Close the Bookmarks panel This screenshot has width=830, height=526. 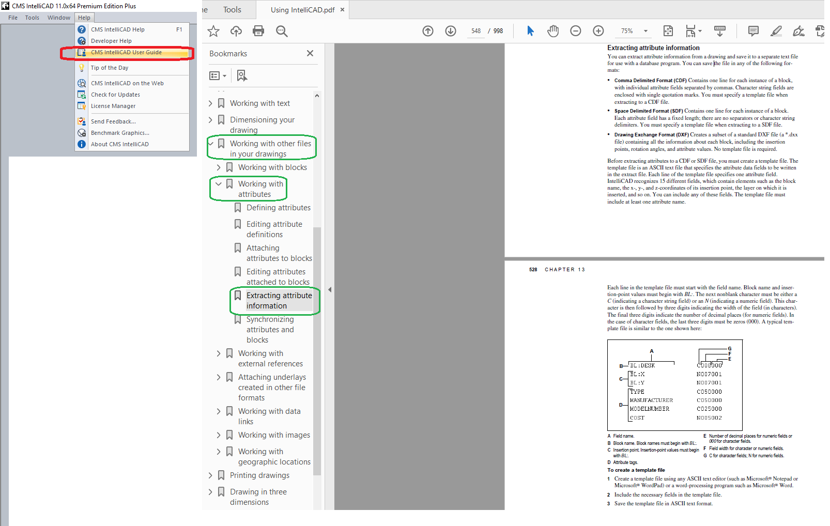(x=310, y=53)
